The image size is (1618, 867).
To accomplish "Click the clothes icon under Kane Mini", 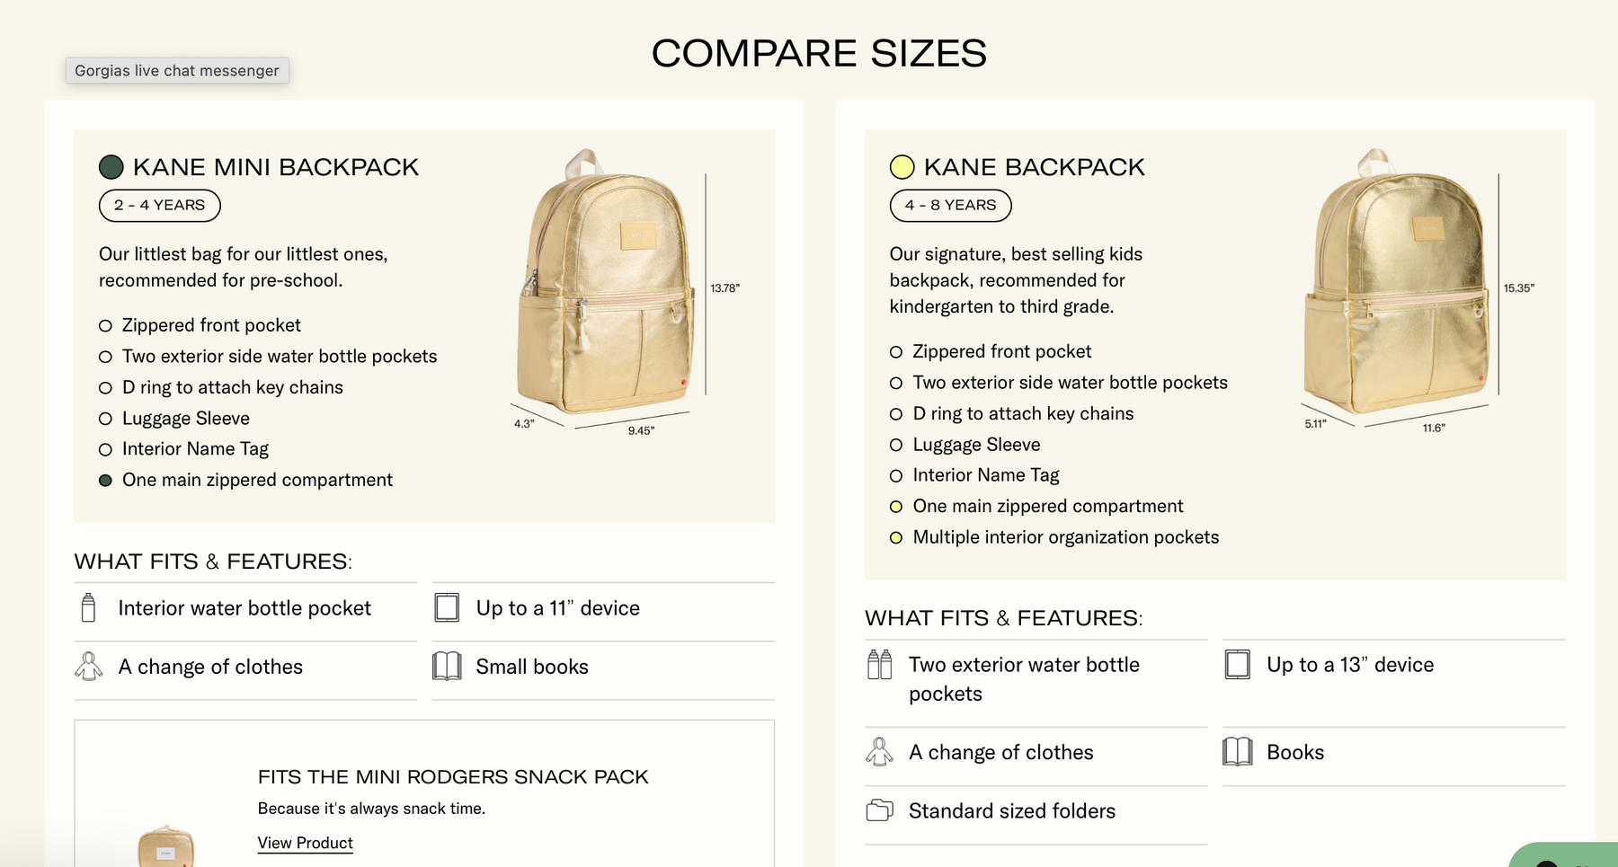I will tap(88, 667).
